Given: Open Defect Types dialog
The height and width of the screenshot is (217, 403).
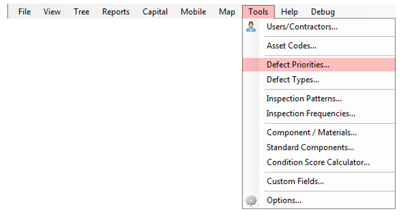Looking at the screenshot, I should point(293,80).
